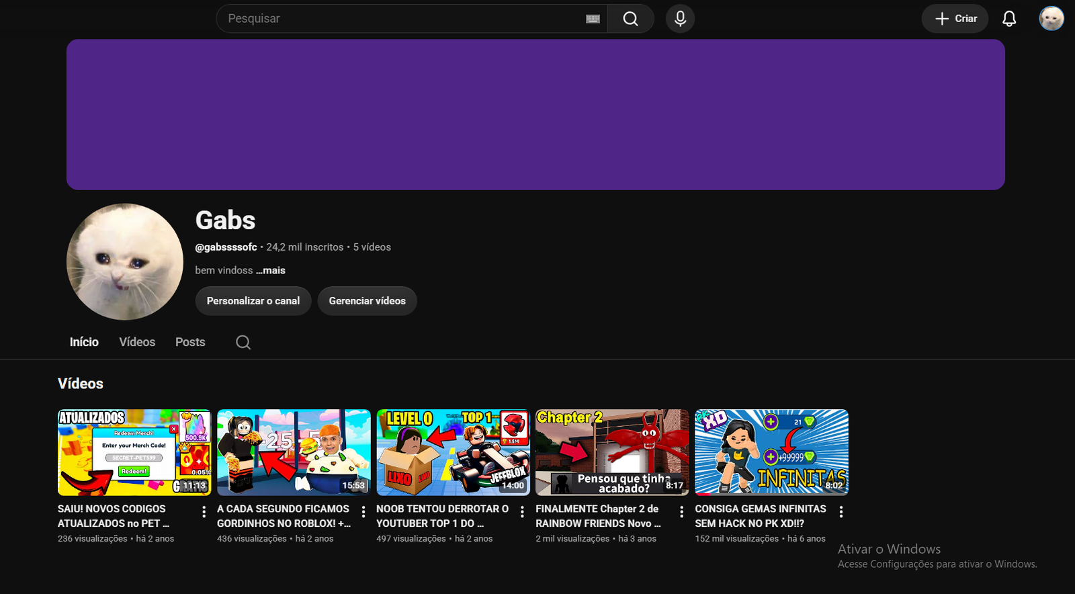Search within channel using magnifier icon
This screenshot has width=1075, height=594.
click(x=243, y=343)
